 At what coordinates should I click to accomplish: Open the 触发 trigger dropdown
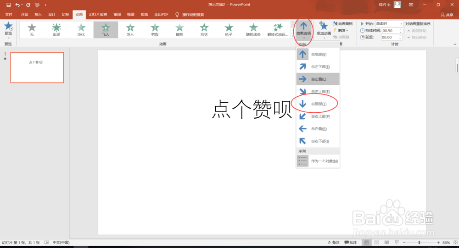click(x=341, y=30)
